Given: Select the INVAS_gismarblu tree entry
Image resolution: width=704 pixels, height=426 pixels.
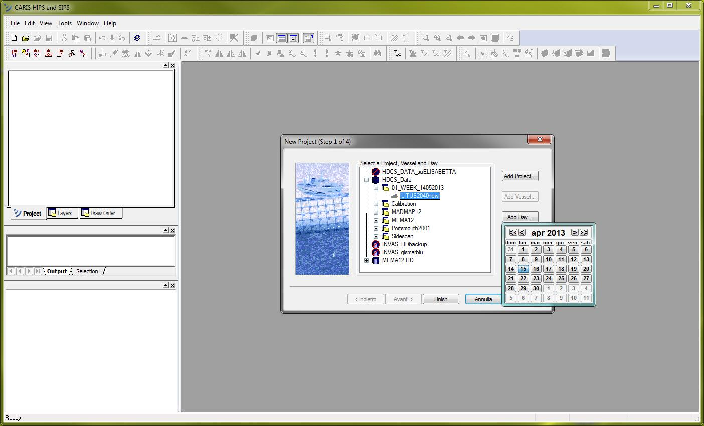Looking at the screenshot, I should tap(402, 252).
